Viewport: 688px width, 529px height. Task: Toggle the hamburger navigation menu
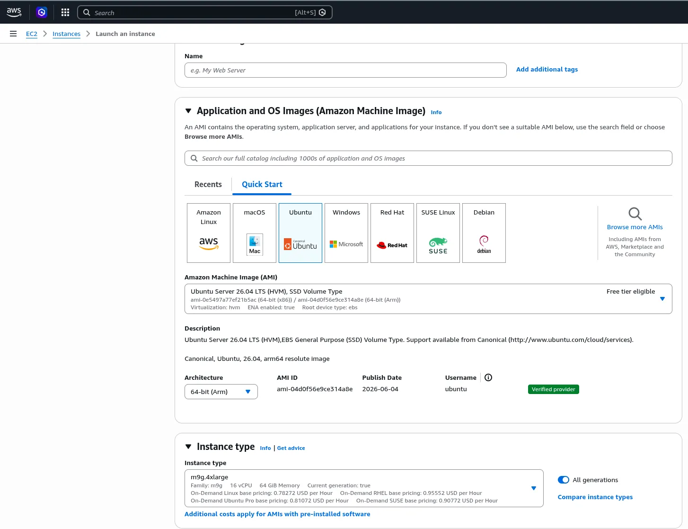(13, 34)
